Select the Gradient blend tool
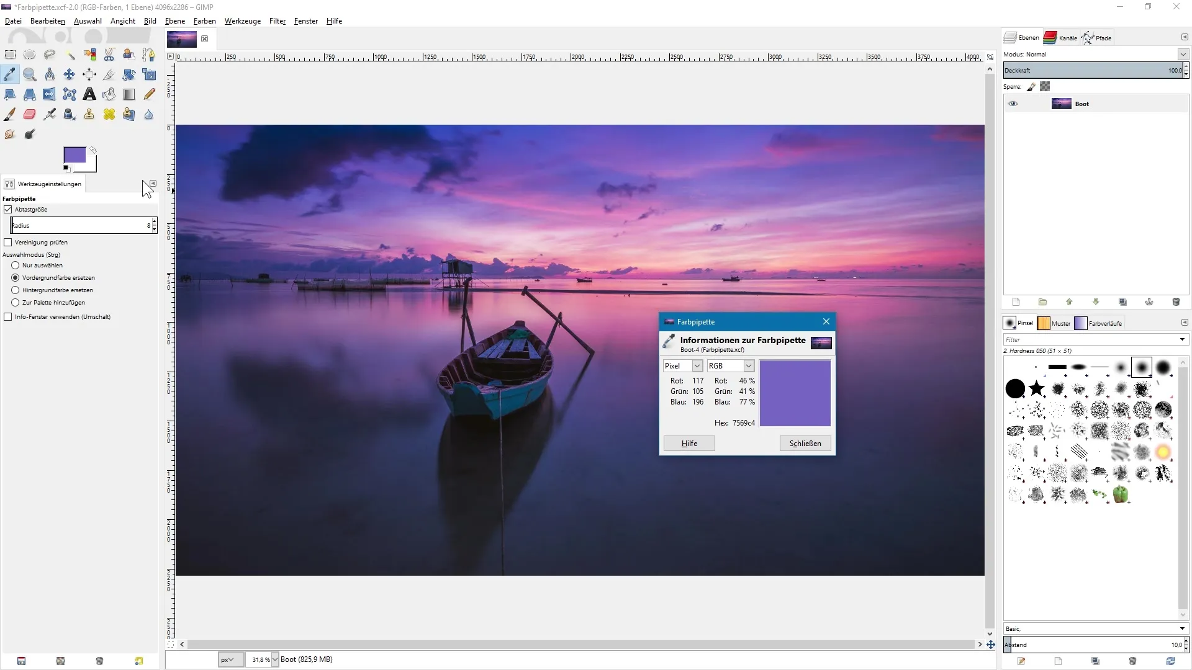Screen dimensions: 1192x670 coord(129,94)
